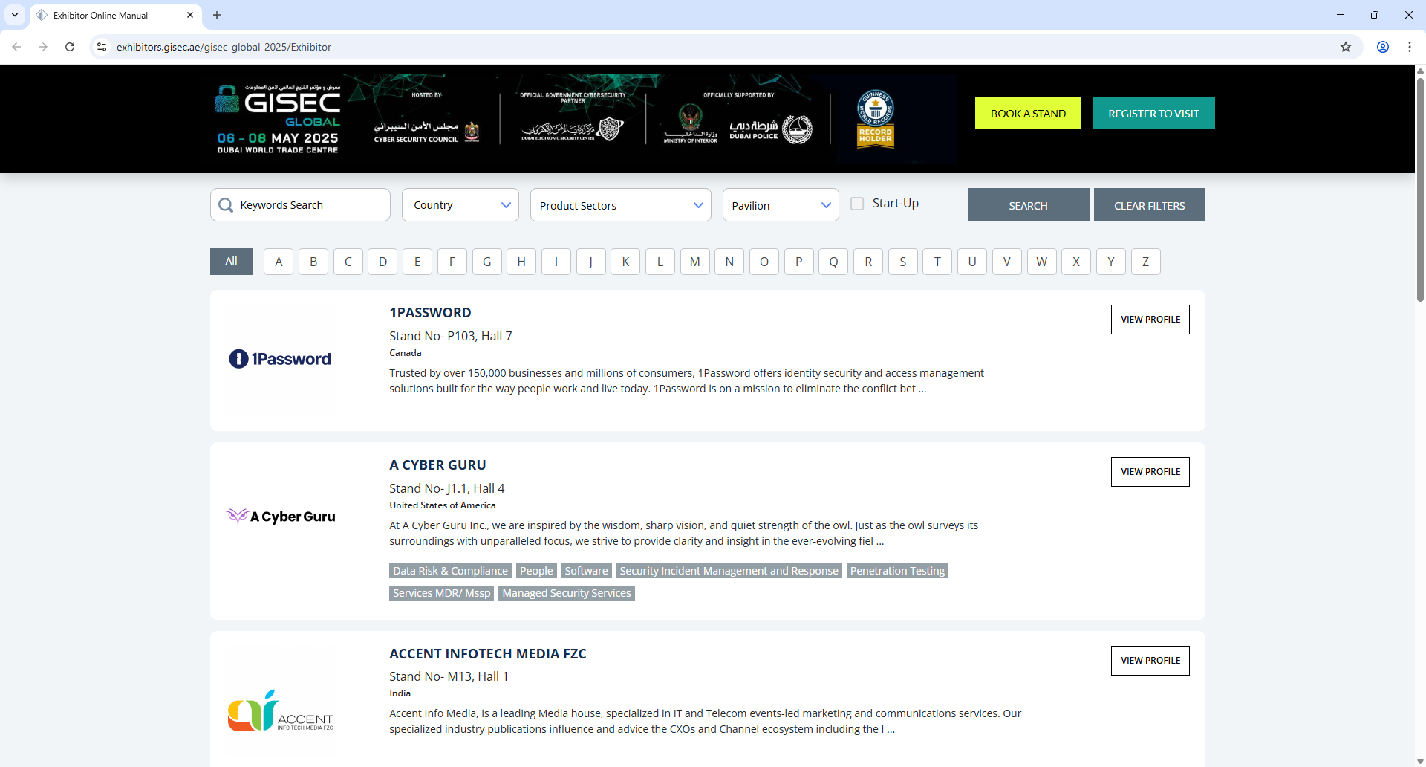Bookmark the page via the star icon
This screenshot has height=767, width=1426.
pos(1346,47)
